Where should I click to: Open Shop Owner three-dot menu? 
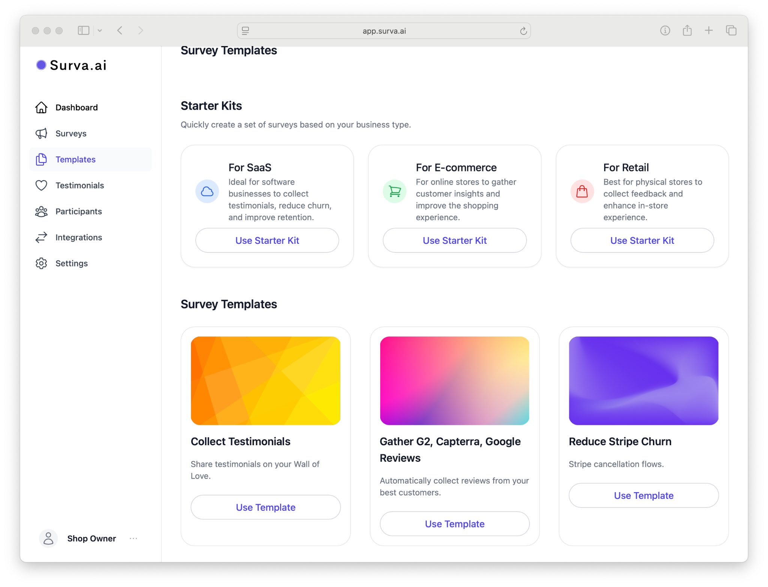pos(133,539)
